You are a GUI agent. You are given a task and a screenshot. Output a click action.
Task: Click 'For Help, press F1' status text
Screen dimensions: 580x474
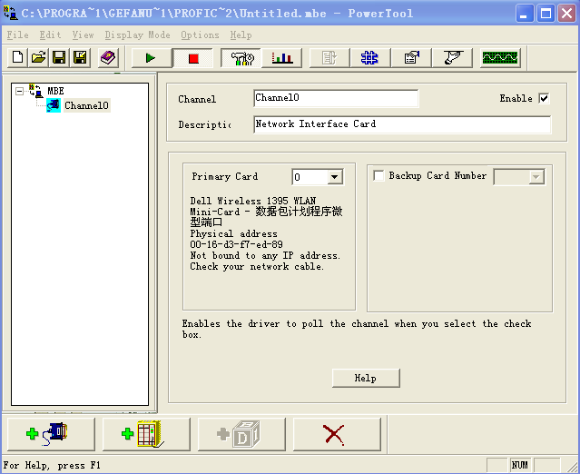pyautogui.click(x=52, y=465)
